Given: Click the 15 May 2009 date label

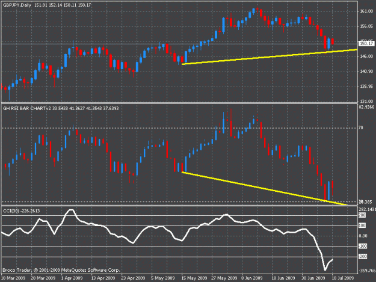Looking at the screenshot, I should click(194, 278).
